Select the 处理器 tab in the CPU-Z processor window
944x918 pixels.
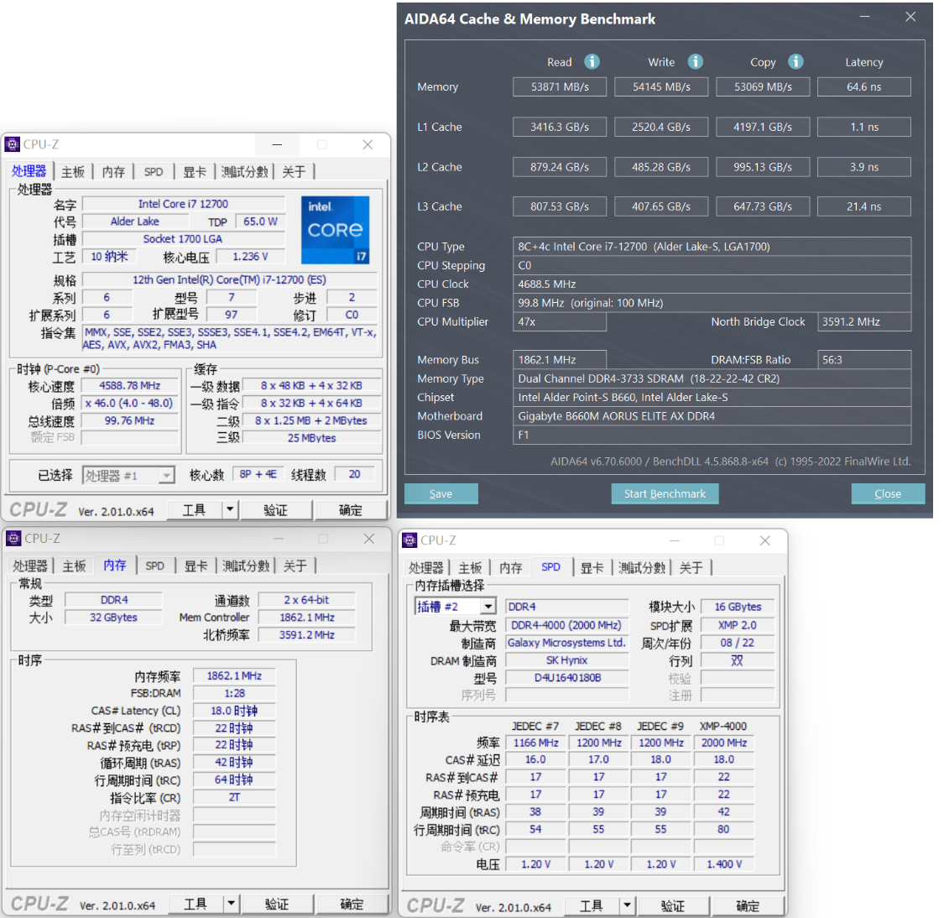[29, 171]
